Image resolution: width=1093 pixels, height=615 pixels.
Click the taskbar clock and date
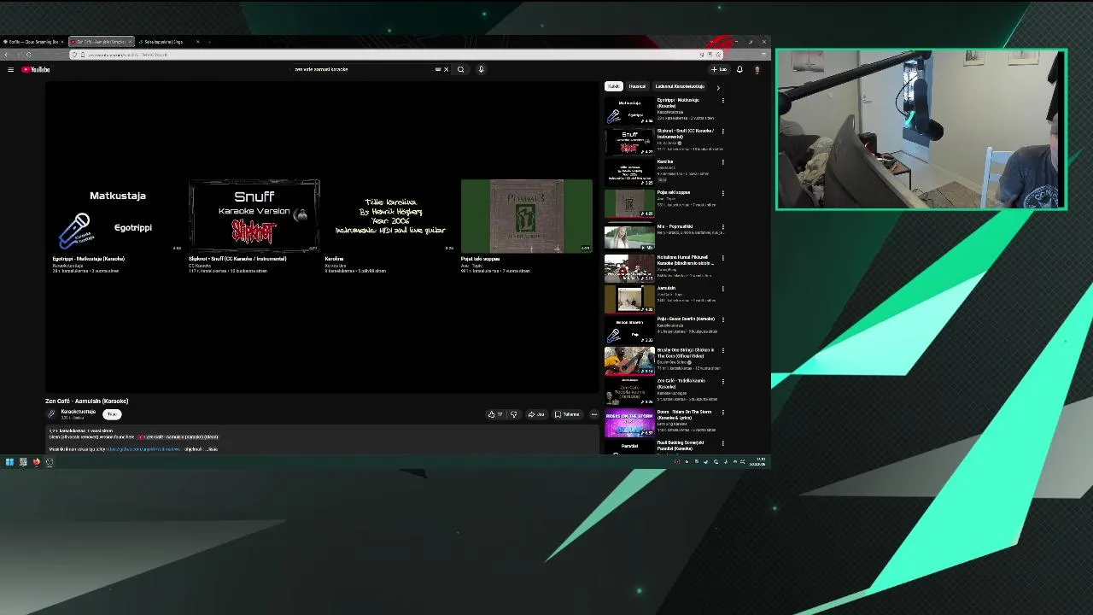click(x=758, y=462)
